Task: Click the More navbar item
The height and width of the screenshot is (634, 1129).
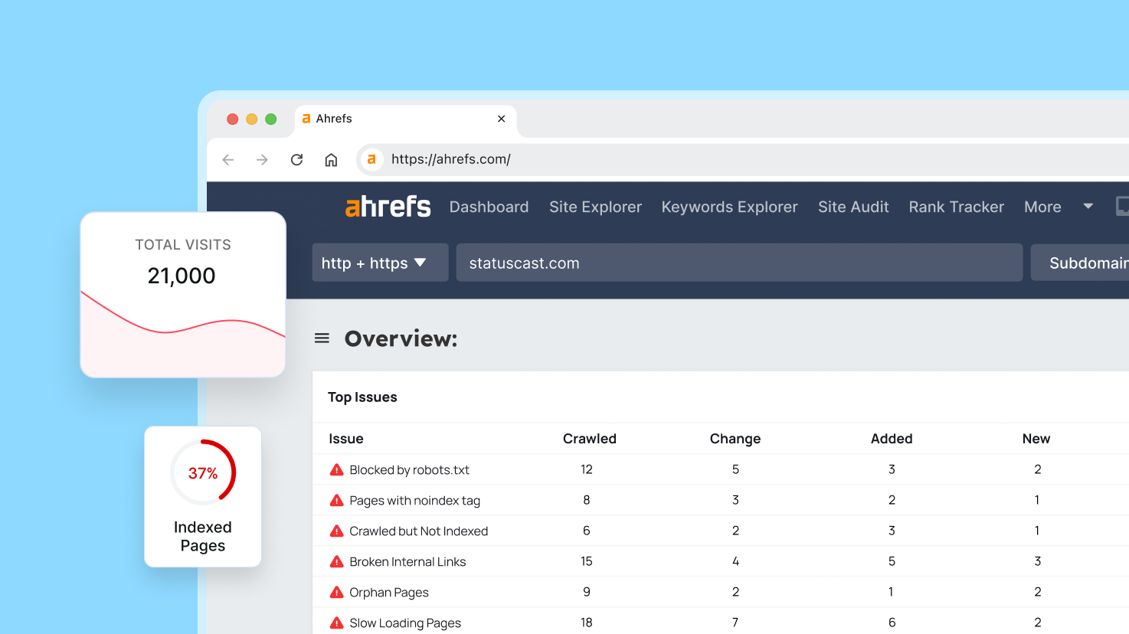Action: [x=1042, y=207]
